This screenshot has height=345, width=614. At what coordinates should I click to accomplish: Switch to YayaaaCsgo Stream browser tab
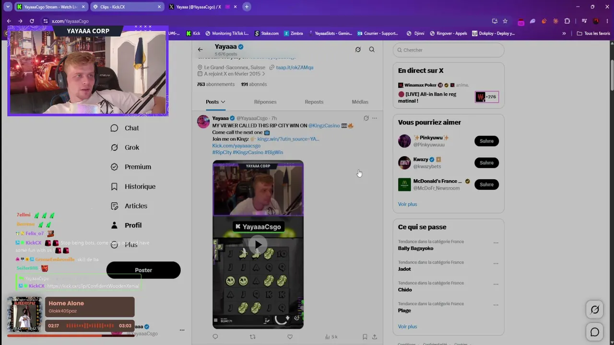click(x=50, y=7)
